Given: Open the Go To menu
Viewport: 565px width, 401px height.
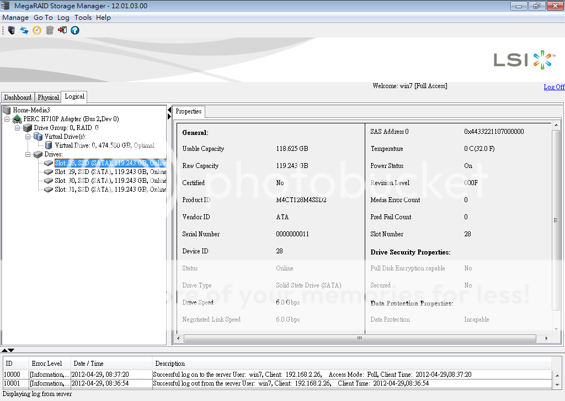Looking at the screenshot, I should [x=43, y=18].
